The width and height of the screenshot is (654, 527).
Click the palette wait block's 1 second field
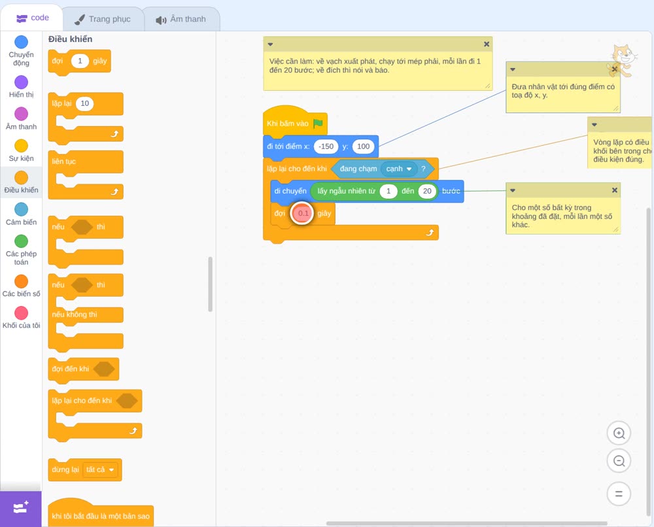pyautogui.click(x=80, y=61)
